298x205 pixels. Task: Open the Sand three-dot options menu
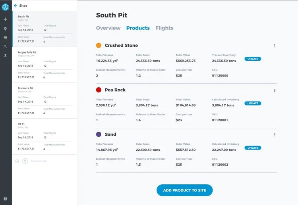point(275,135)
